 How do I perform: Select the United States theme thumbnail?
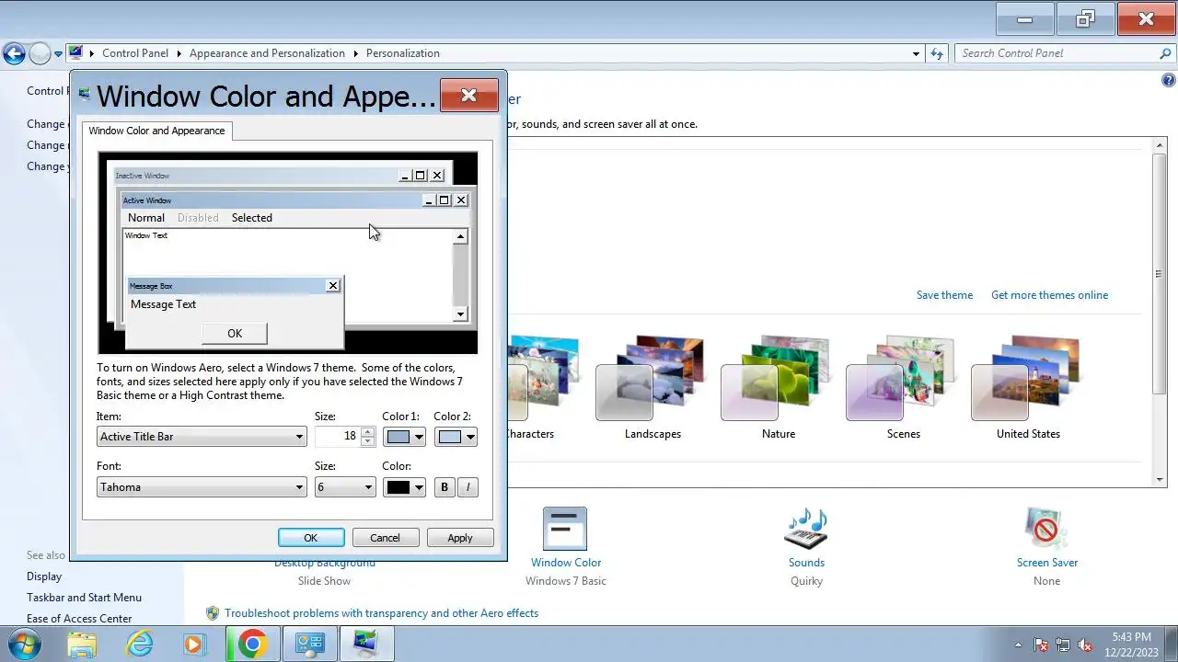[1028, 379]
